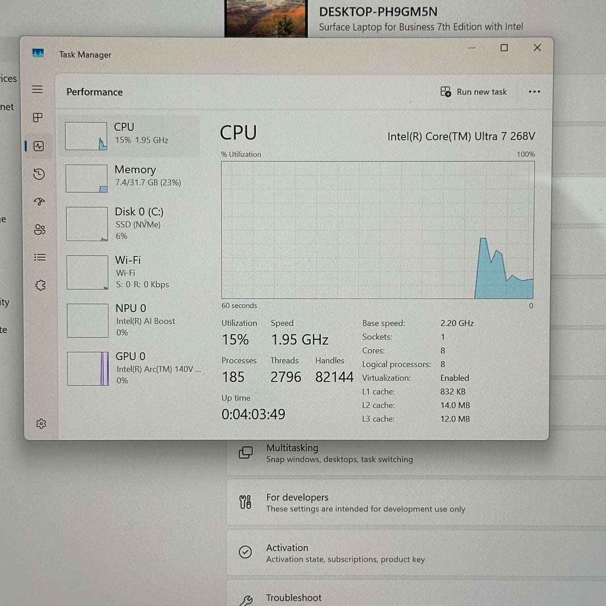The height and width of the screenshot is (606, 606).
Task: Select the Disk 0 (C:) entry
Action: (x=131, y=224)
